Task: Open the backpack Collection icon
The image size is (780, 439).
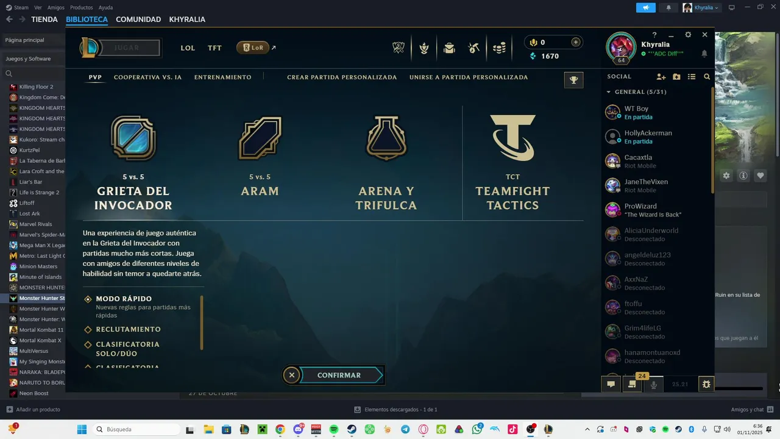Action: click(449, 48)
